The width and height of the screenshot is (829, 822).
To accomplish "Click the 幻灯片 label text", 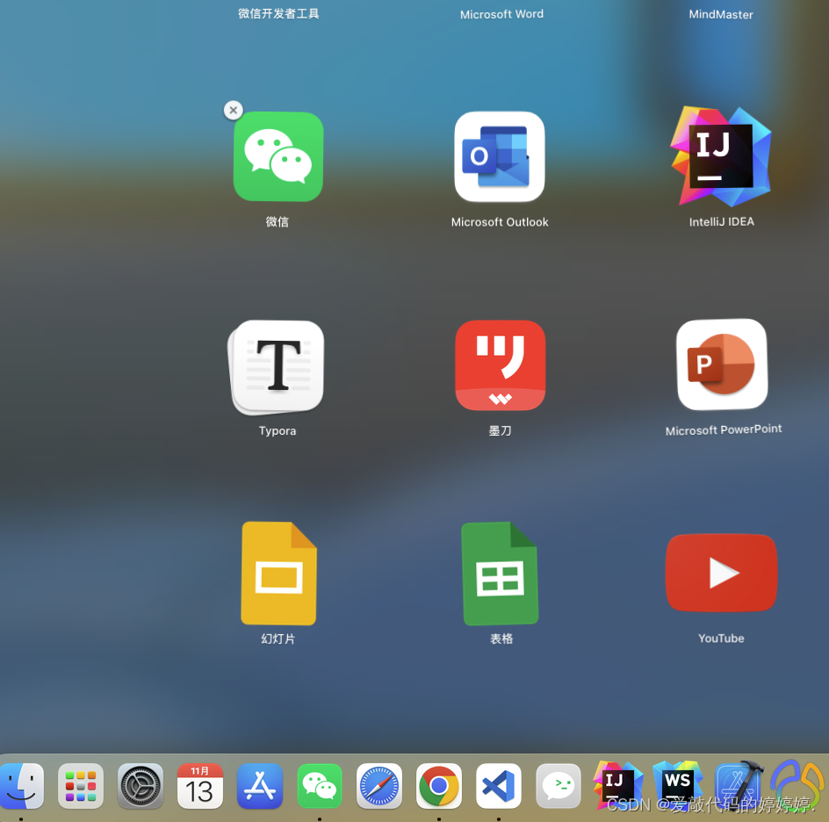I will pyautogui.click(x=278, y=638).
